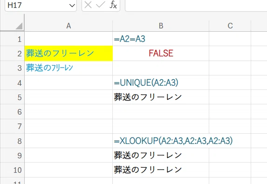
Task: Select cell B5 葬送のフリーレン result
Action: click(x=161, y=97)
